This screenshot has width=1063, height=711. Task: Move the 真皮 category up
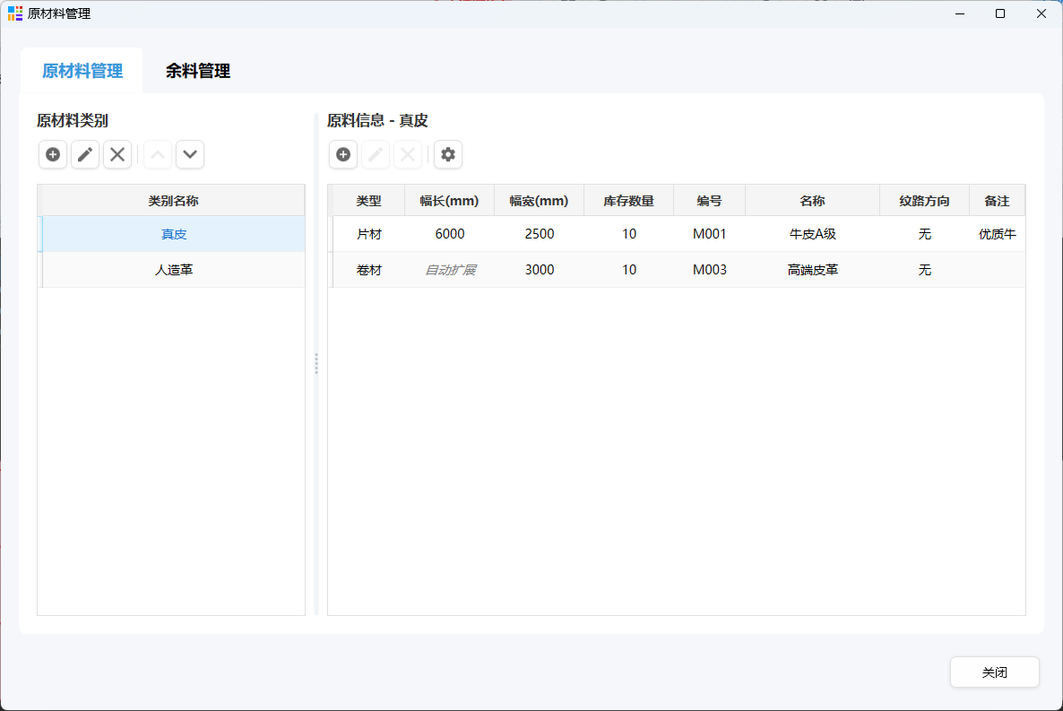click(157, 154)
